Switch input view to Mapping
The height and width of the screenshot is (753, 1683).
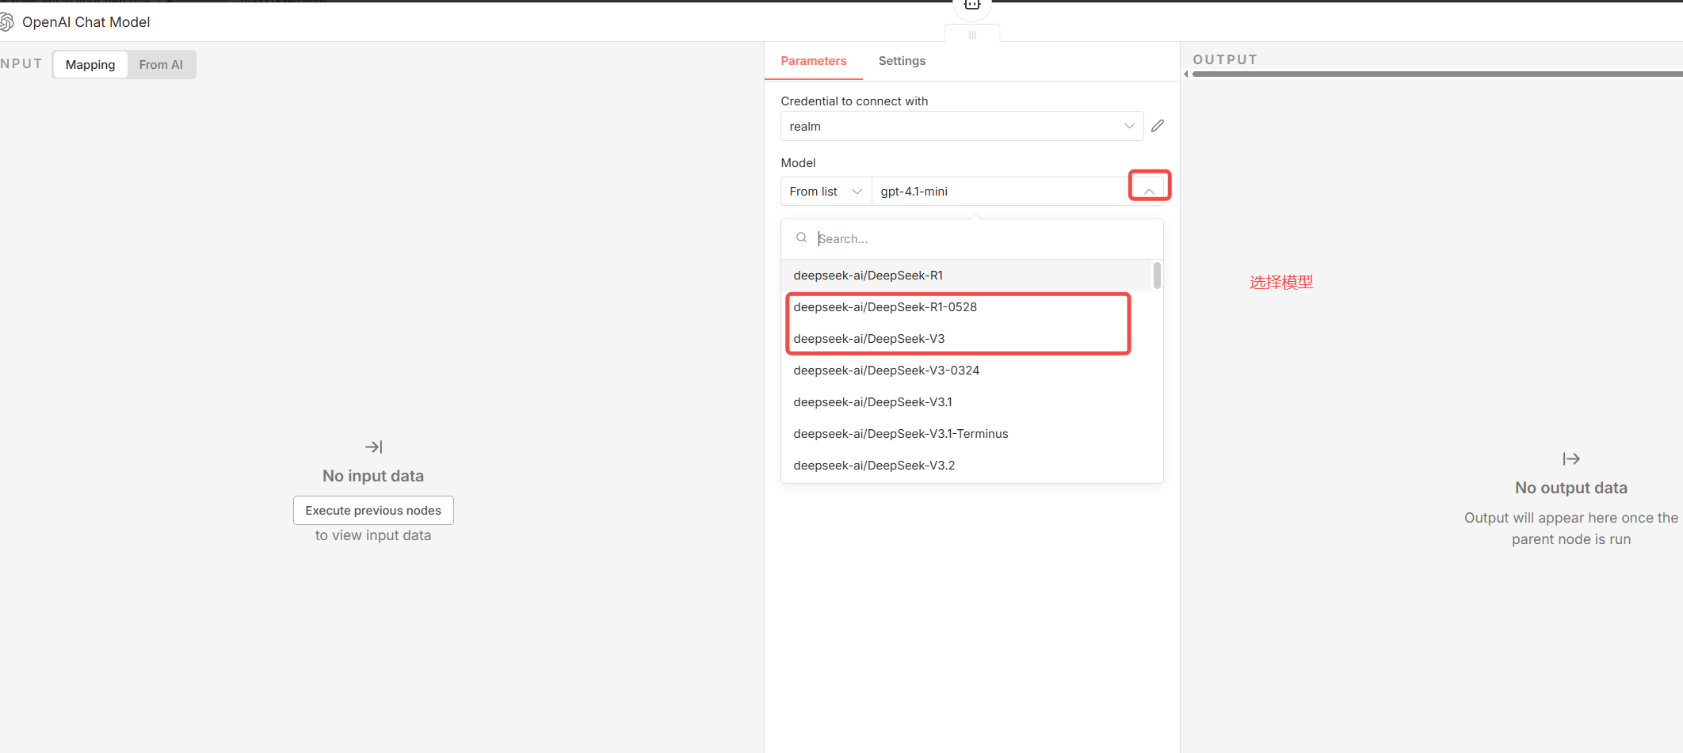(90, 65)
